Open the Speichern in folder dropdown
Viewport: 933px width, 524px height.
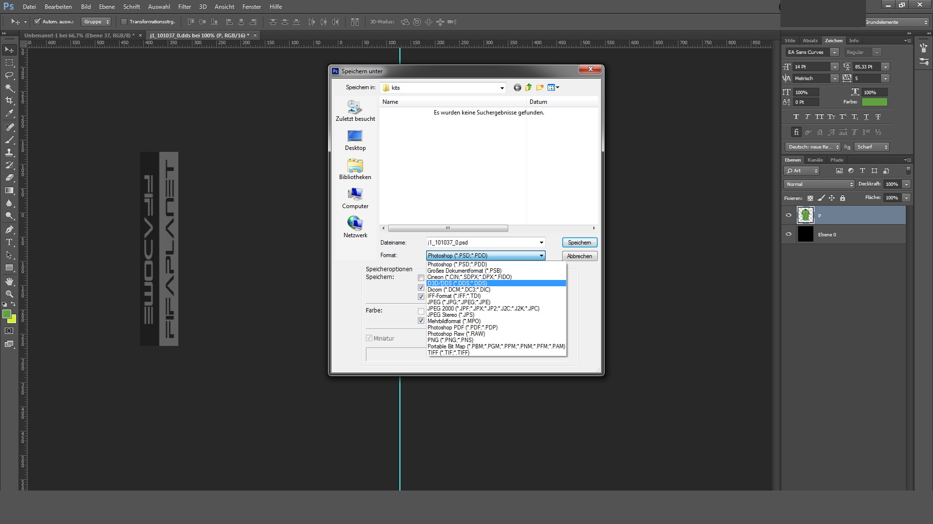tap(502, 88)
